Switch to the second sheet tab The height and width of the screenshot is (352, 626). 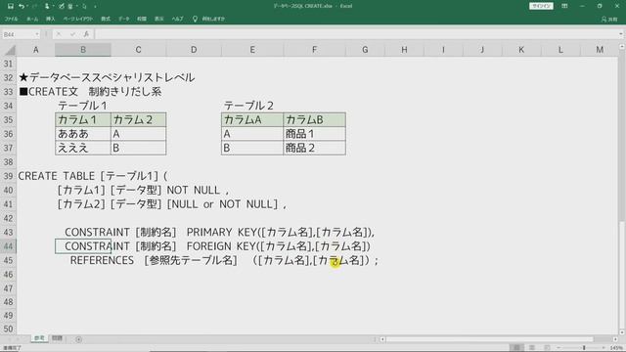tap(57, 338)
